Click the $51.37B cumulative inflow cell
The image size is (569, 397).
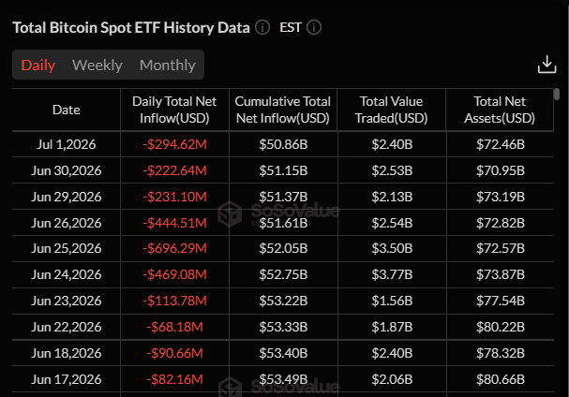(283, 197)
